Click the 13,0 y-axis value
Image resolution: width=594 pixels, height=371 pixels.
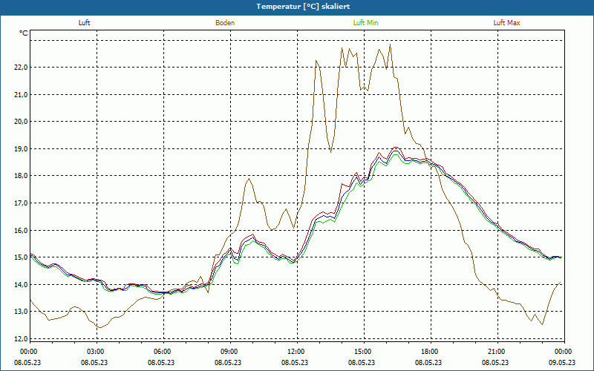tap(22, 312)
